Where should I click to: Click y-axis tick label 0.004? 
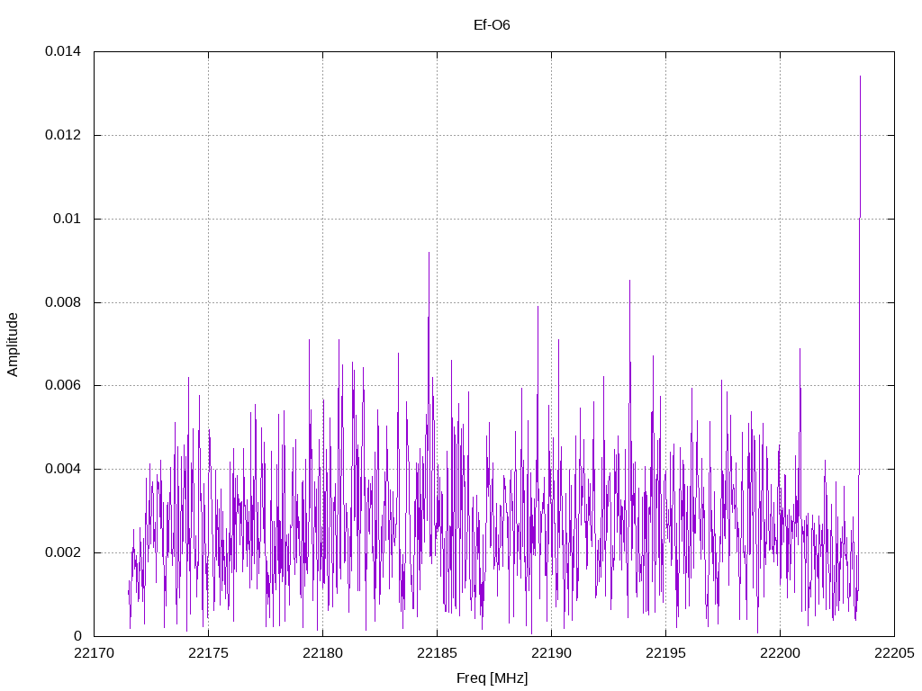(63, 469)
